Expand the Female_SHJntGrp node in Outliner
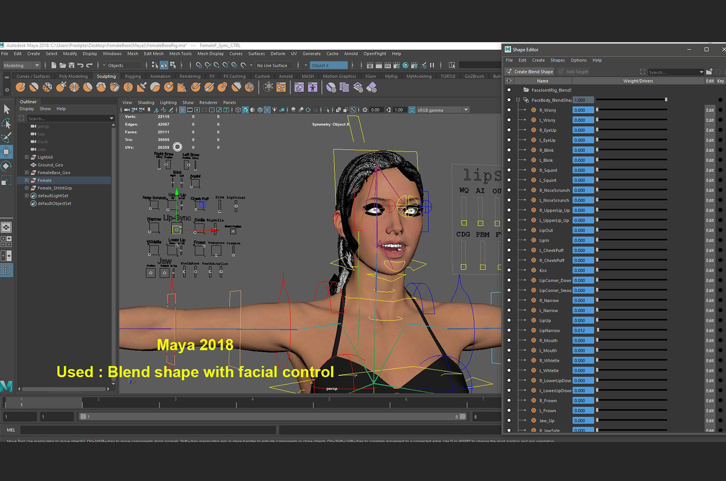 [x=27, y=188]
